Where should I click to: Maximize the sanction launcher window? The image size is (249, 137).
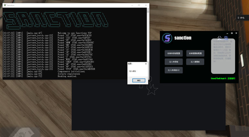pyautogui.click(x=232, y=33)
